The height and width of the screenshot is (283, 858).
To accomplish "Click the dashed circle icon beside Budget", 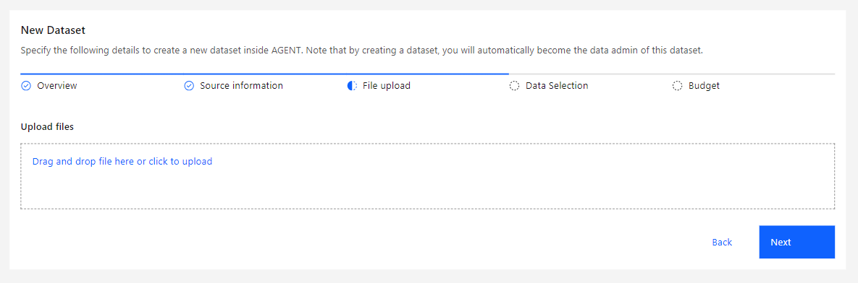I will (x=678, y=86).
